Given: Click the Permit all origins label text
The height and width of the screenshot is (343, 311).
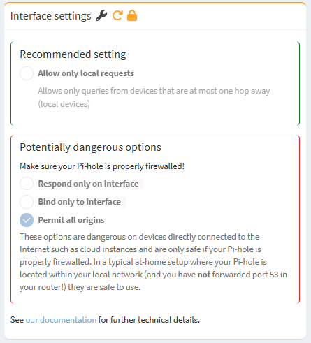Looking at the screenshot, I should click(71, 220).
